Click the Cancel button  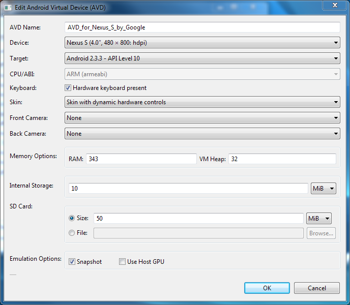pyautogui.click(x=317, y=288)
